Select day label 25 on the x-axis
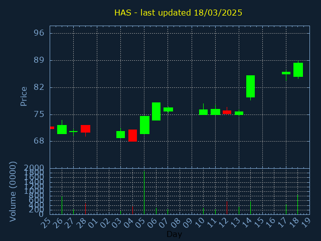 pos(46,223)
